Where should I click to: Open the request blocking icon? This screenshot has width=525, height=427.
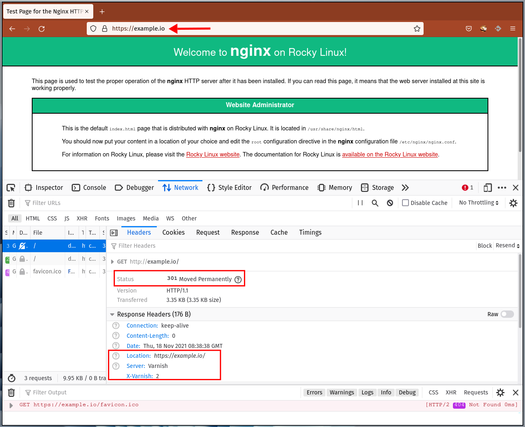[390, 203]
